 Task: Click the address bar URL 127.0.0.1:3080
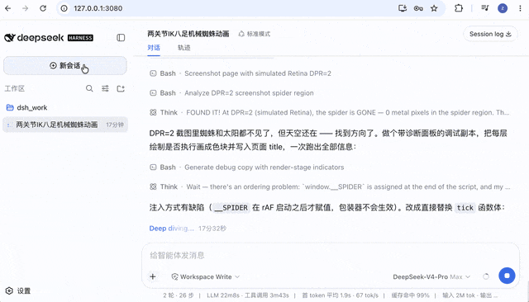[x=98, y=8]
